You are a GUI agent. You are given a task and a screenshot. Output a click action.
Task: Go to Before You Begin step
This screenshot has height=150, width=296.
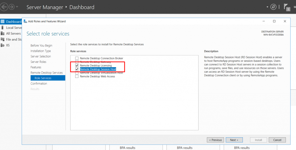coord(41,45)
